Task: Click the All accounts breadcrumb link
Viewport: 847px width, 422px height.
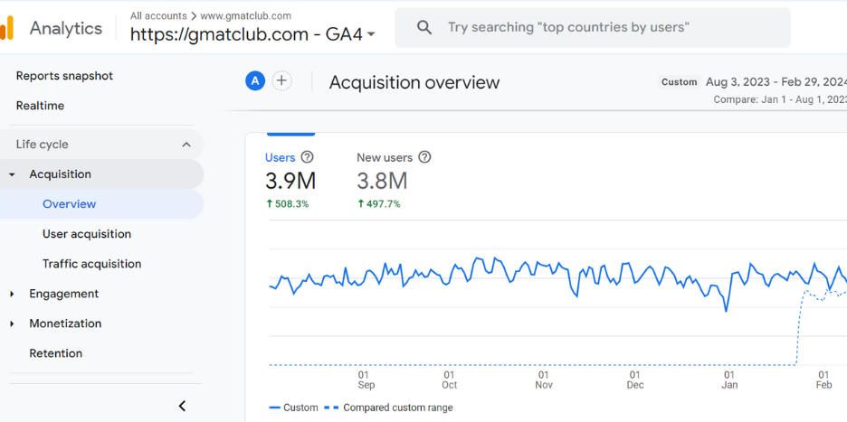Action: click(x=158, y=15)
